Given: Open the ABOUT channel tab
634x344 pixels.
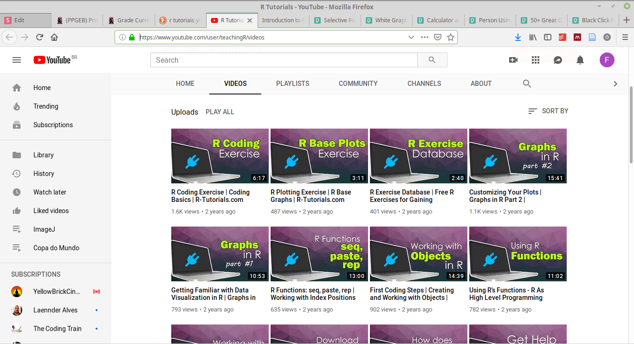Looking at the screenshot, I should tap(481, 84).
